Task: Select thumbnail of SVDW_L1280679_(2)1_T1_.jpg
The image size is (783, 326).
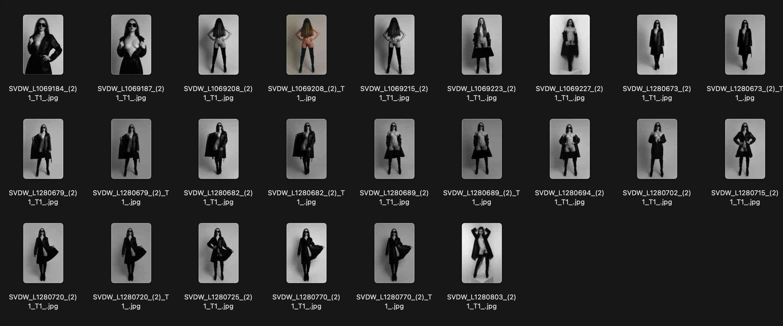Action: click(x=43, y=149)
